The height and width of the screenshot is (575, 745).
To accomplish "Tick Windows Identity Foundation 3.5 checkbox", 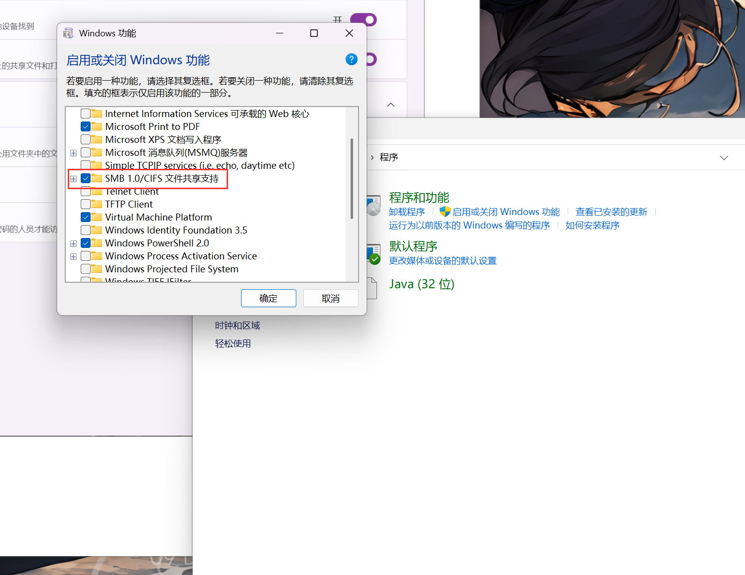I will (86, 230).
